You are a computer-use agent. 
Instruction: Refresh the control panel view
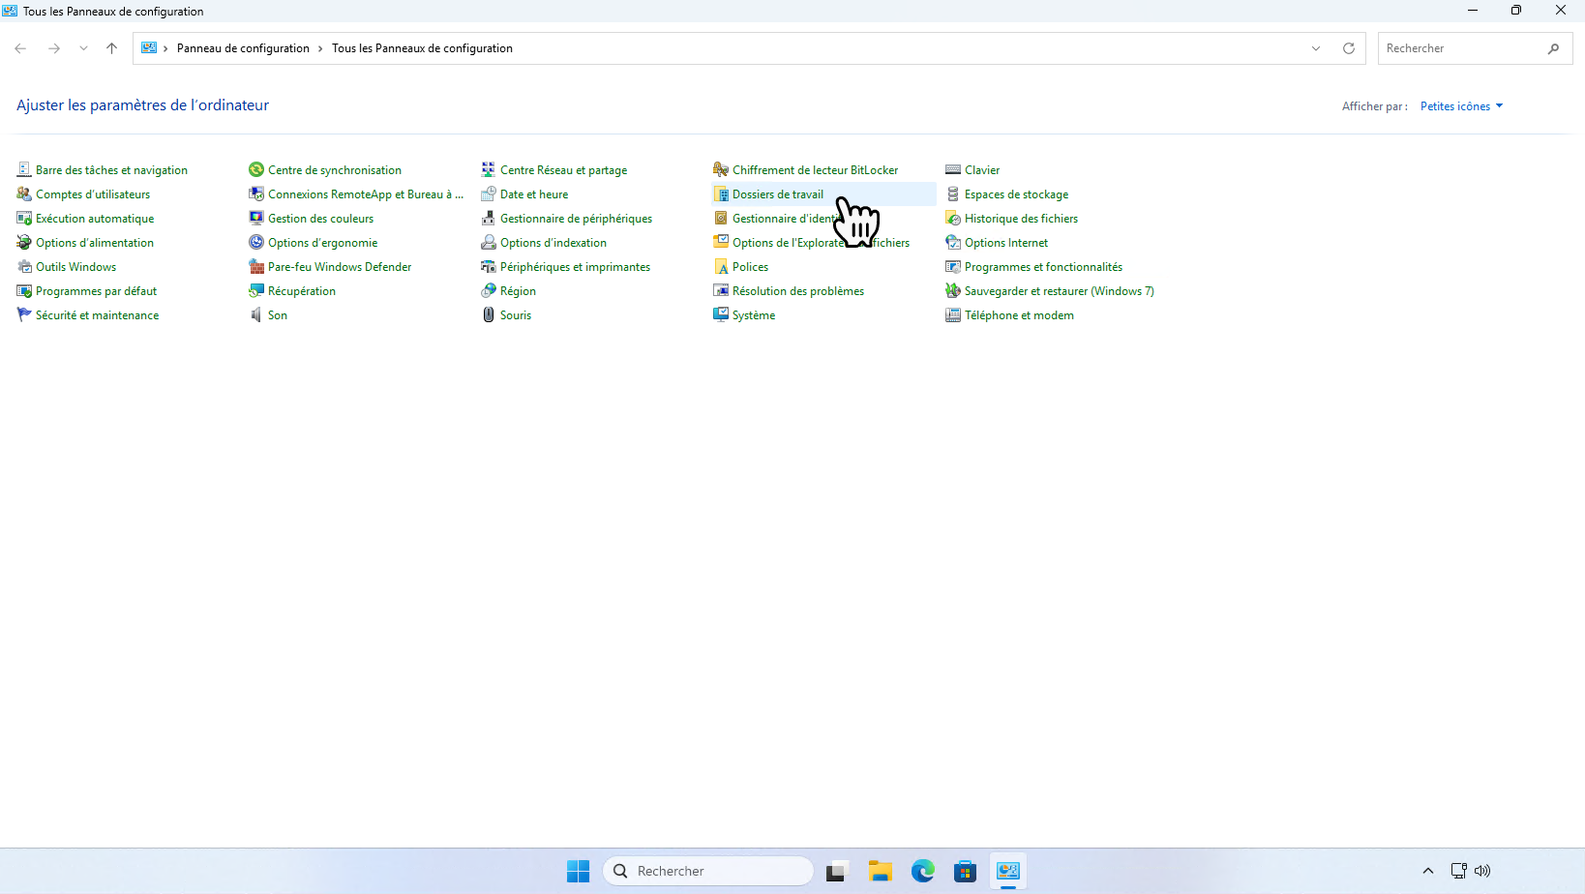coord(1349,48)
